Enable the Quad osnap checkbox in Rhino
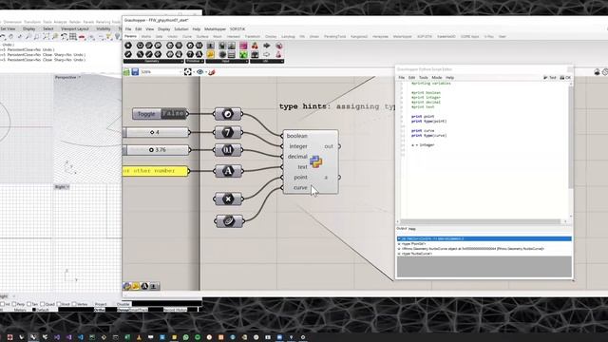Screen dimensions: 608x342 pos(42,304)
